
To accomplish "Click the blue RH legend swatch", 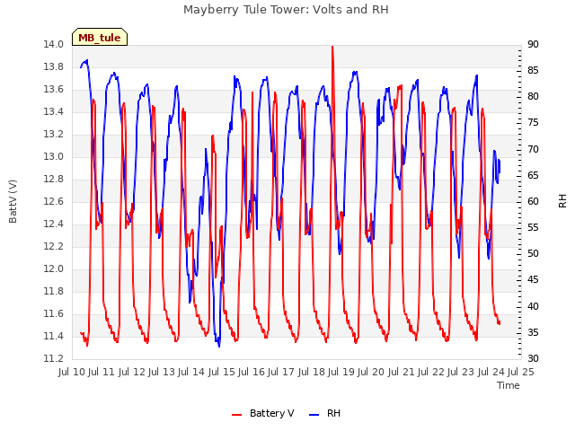I will [314, 415].
